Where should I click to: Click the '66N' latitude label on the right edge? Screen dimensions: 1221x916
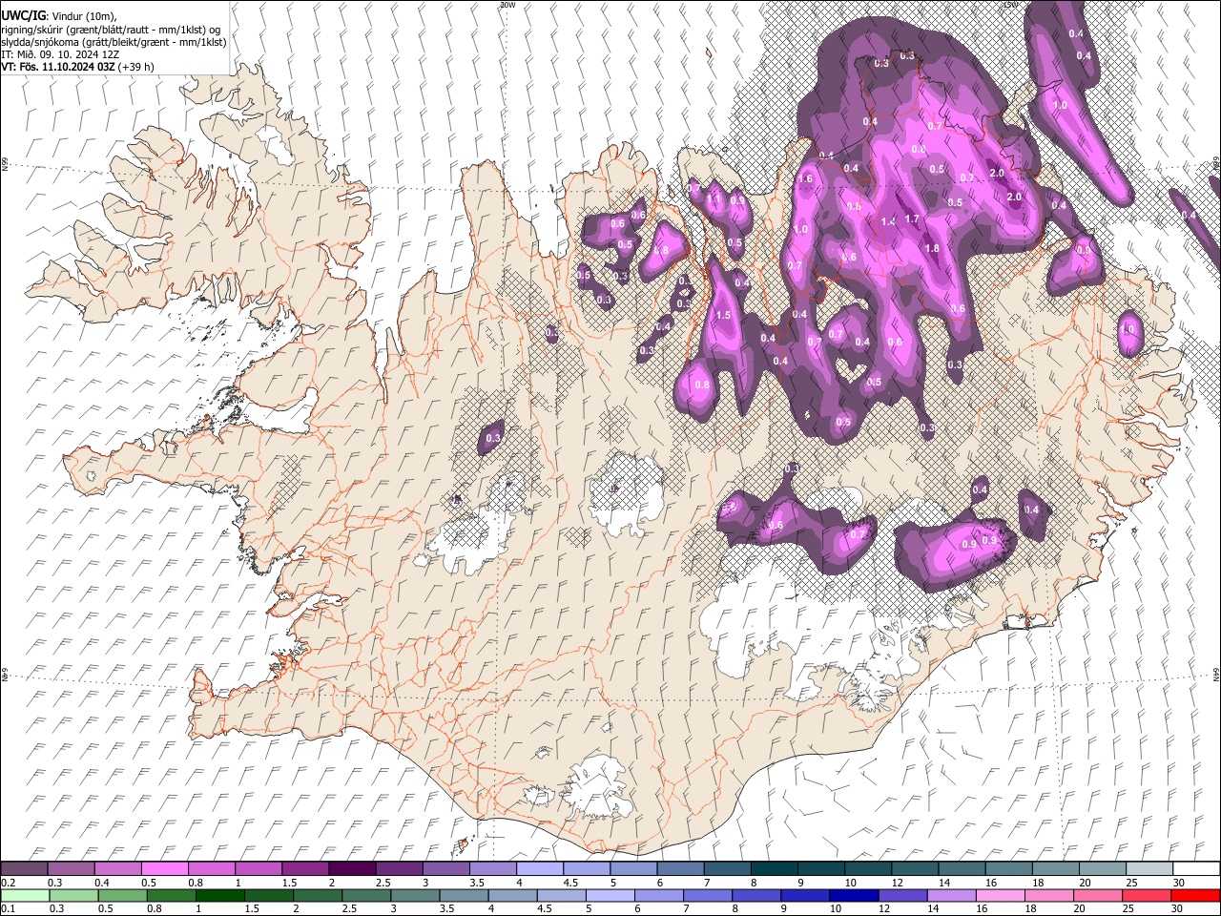click(1215, 165)
